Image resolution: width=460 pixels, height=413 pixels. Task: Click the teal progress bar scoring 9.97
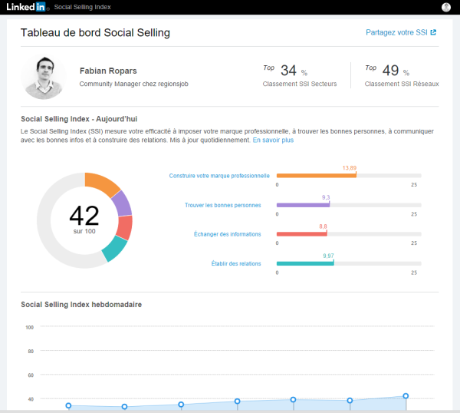(304, 263)
